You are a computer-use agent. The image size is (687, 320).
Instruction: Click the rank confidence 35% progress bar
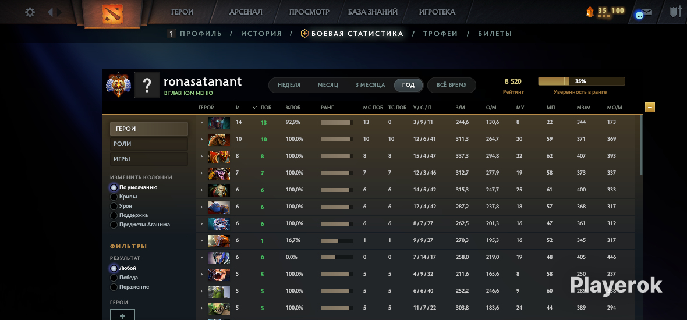coord(582,81)
